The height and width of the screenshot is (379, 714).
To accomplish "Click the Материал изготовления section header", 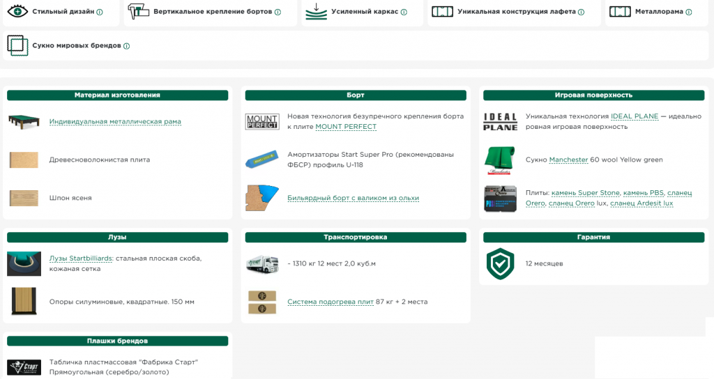I will [117, 95].
